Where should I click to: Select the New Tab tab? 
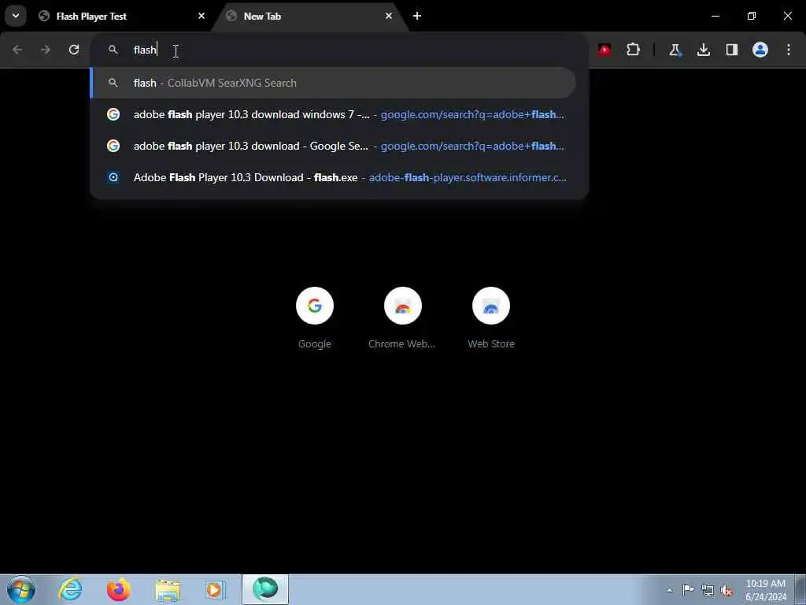pos(309,16)
